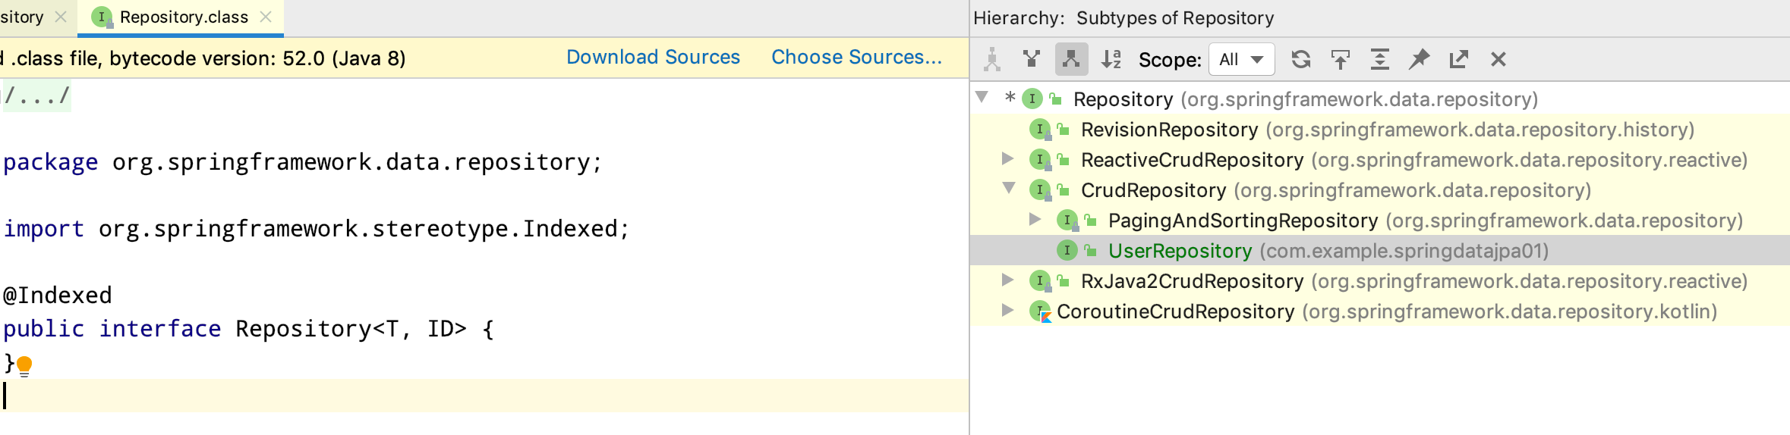Click interface icon beside Repository root
Viewport: 1790px width, 435px height.
[1032, 99]
